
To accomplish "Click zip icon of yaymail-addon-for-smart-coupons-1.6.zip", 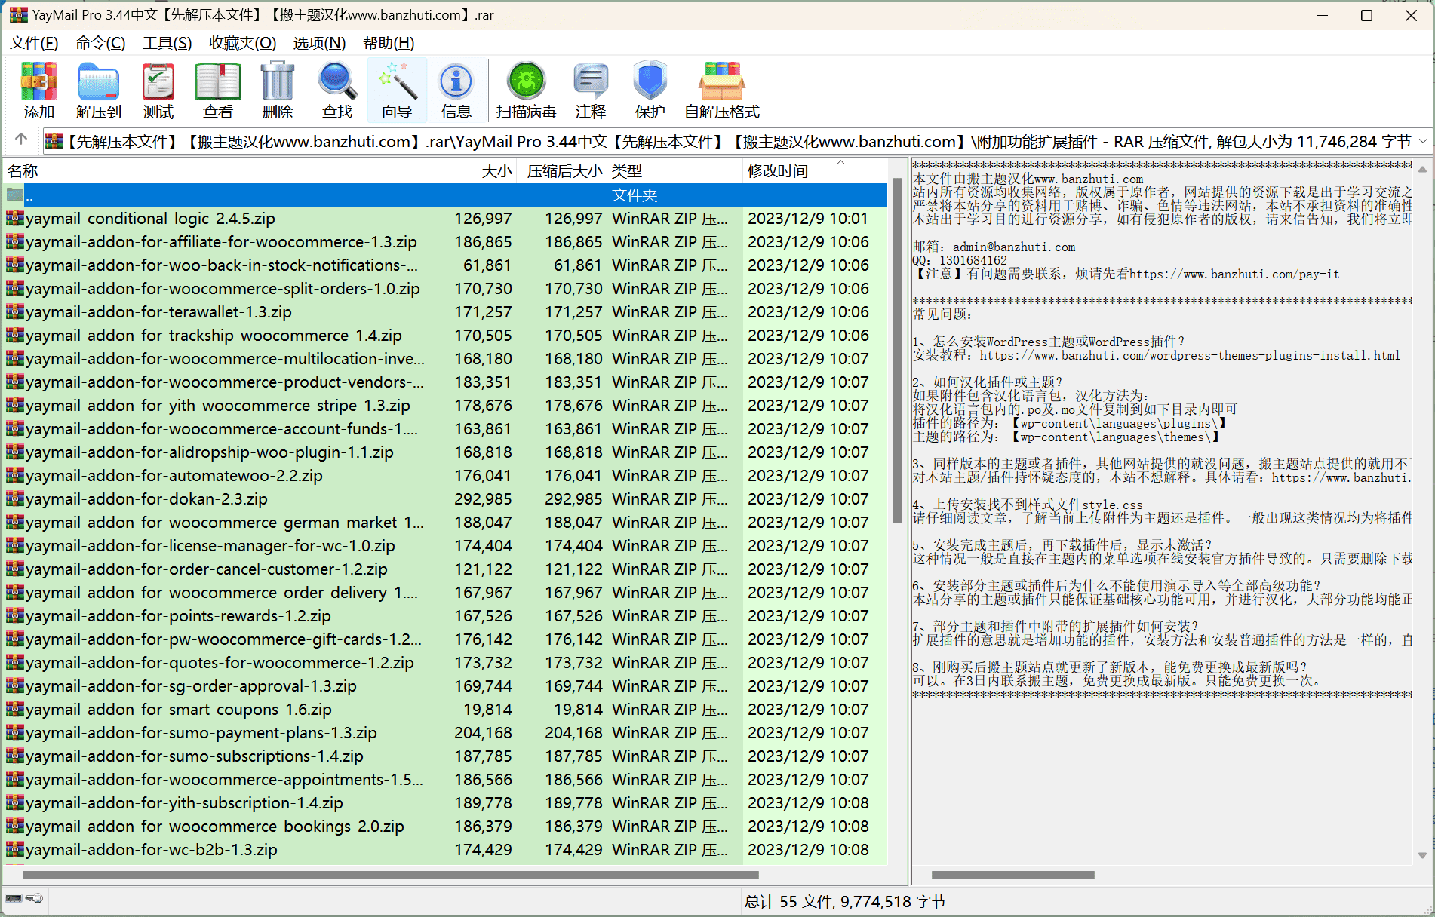I will click(x=15, y=710).
